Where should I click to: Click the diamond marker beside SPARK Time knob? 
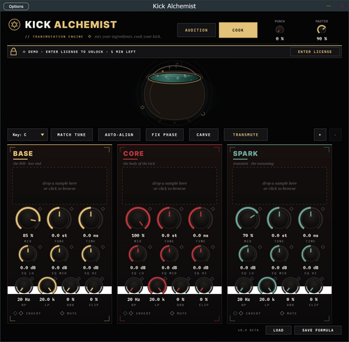[322, 209]
